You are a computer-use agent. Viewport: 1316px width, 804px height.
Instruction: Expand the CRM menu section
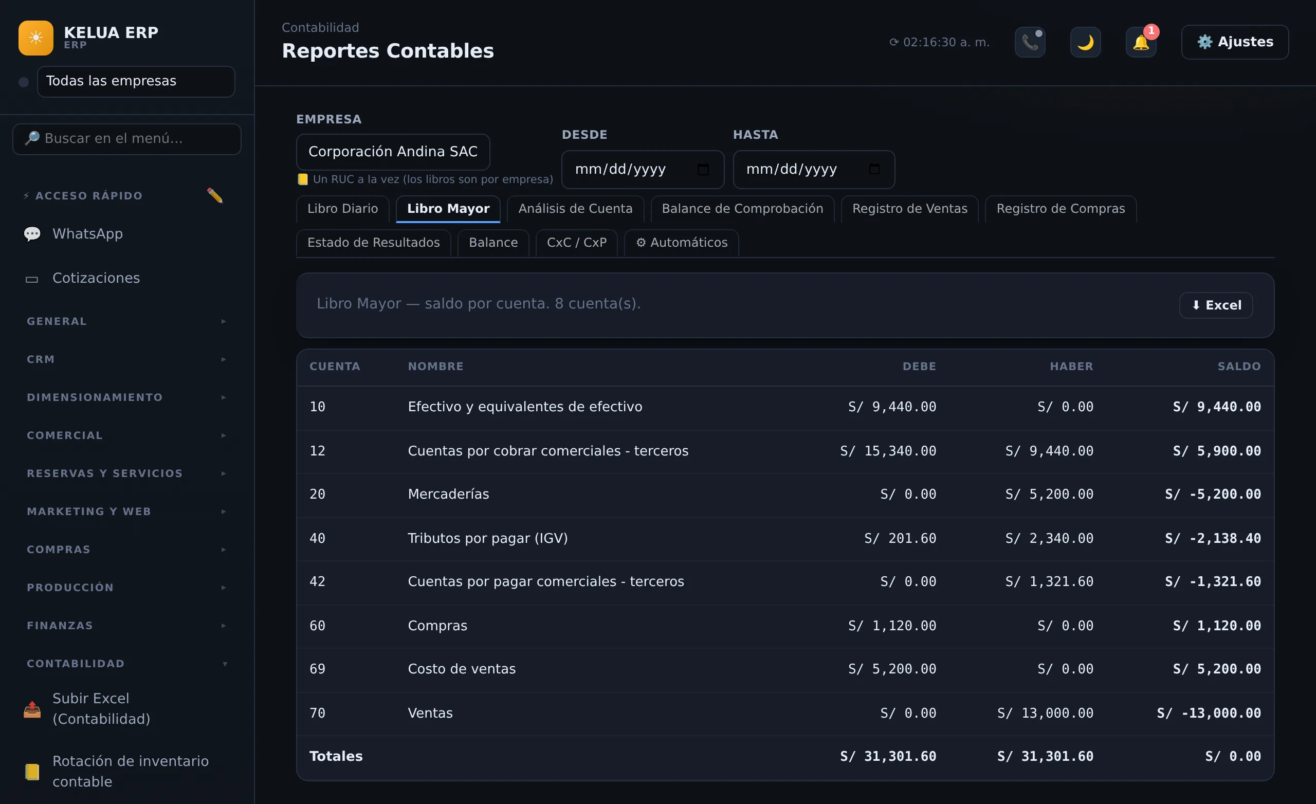(x=126, y=359)
